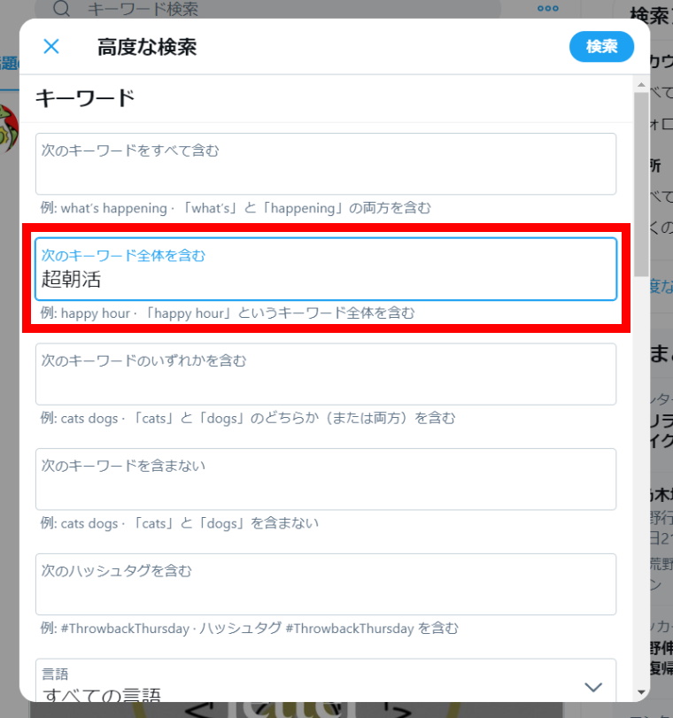Click the キーワード section heading
Viewport: 673px width, 718px height.
[85, 98]
